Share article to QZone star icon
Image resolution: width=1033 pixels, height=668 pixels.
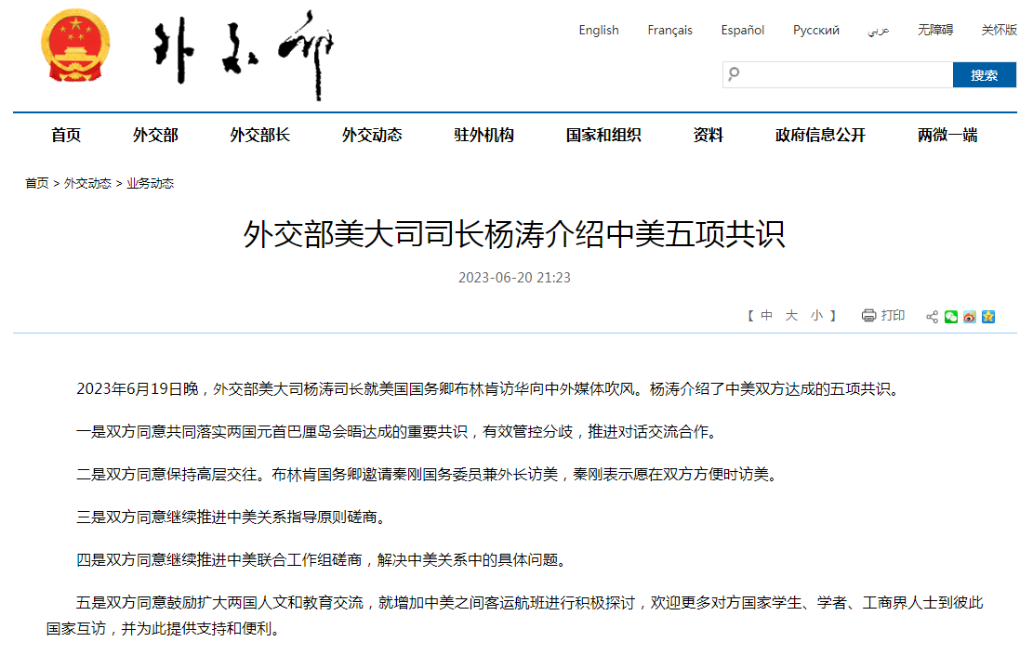[x=988, y=317]
